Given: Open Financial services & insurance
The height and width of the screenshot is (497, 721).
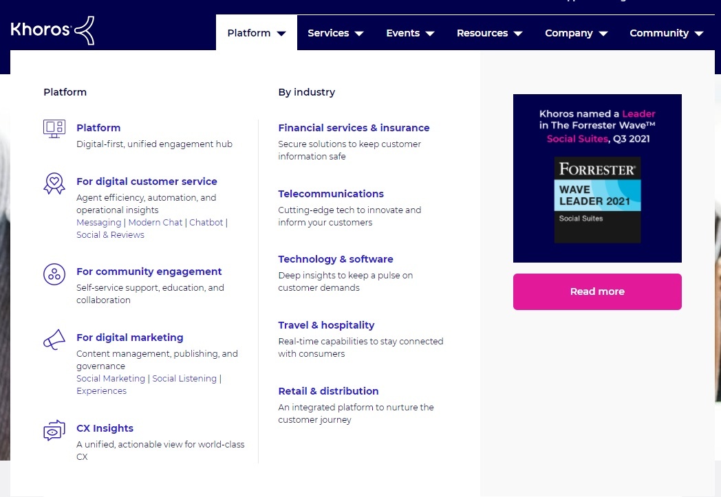Looking at the screenshot, I should click(354, 128).
